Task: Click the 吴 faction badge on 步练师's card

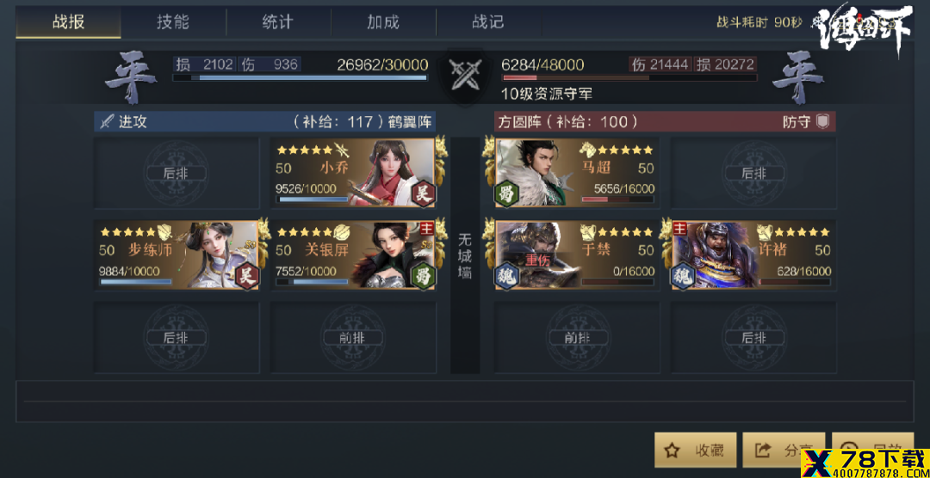Action: coord(247,276)
